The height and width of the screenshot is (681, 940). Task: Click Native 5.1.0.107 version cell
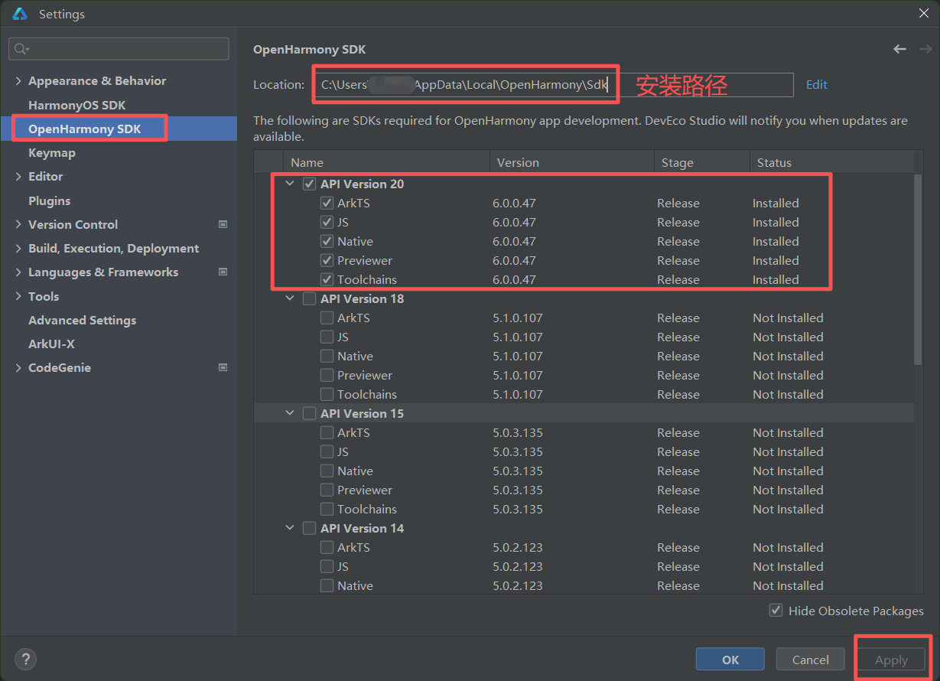tap(518, 356)
